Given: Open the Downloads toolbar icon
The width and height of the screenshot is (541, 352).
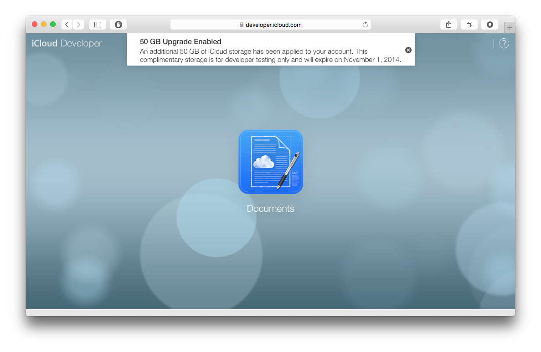Looking at the screenshot, I should click(489, 25).
